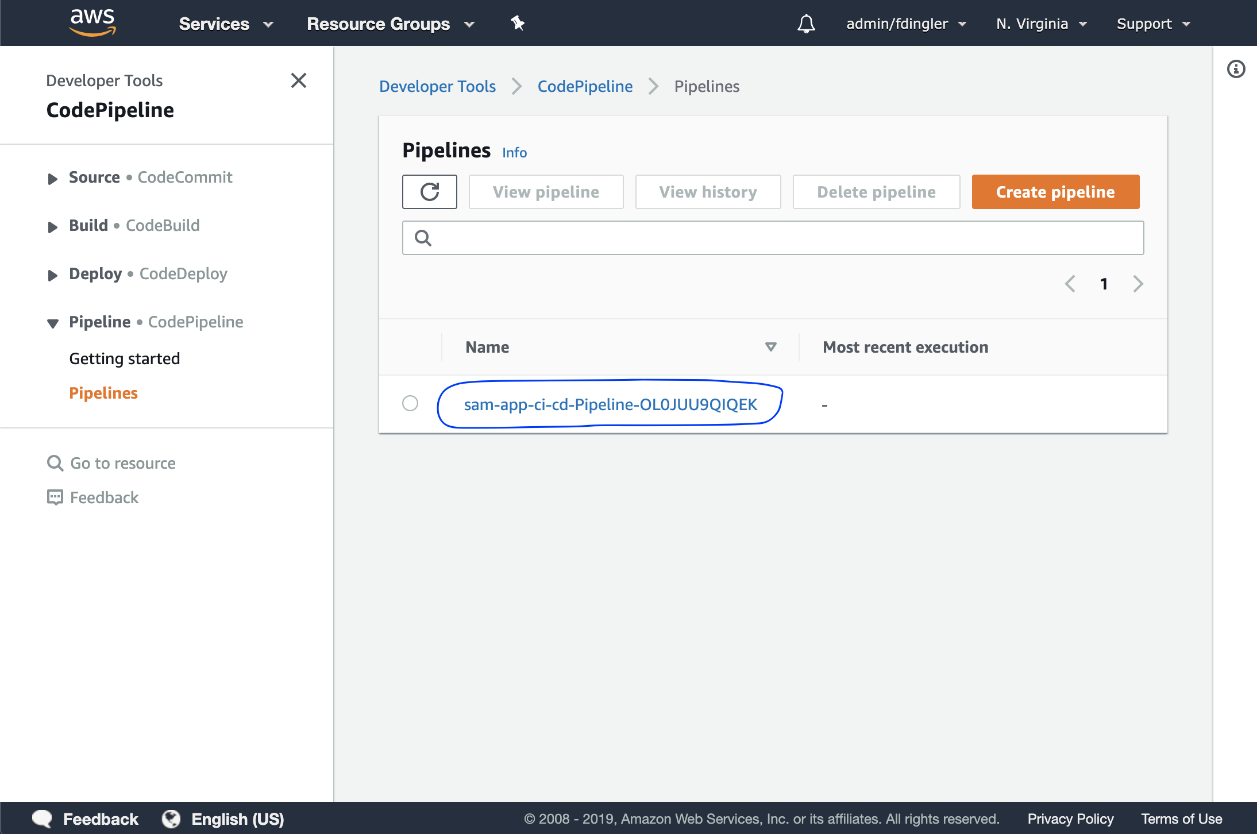
Task: Open the Pipelines Info link
Action: click(x=514, y=152)
